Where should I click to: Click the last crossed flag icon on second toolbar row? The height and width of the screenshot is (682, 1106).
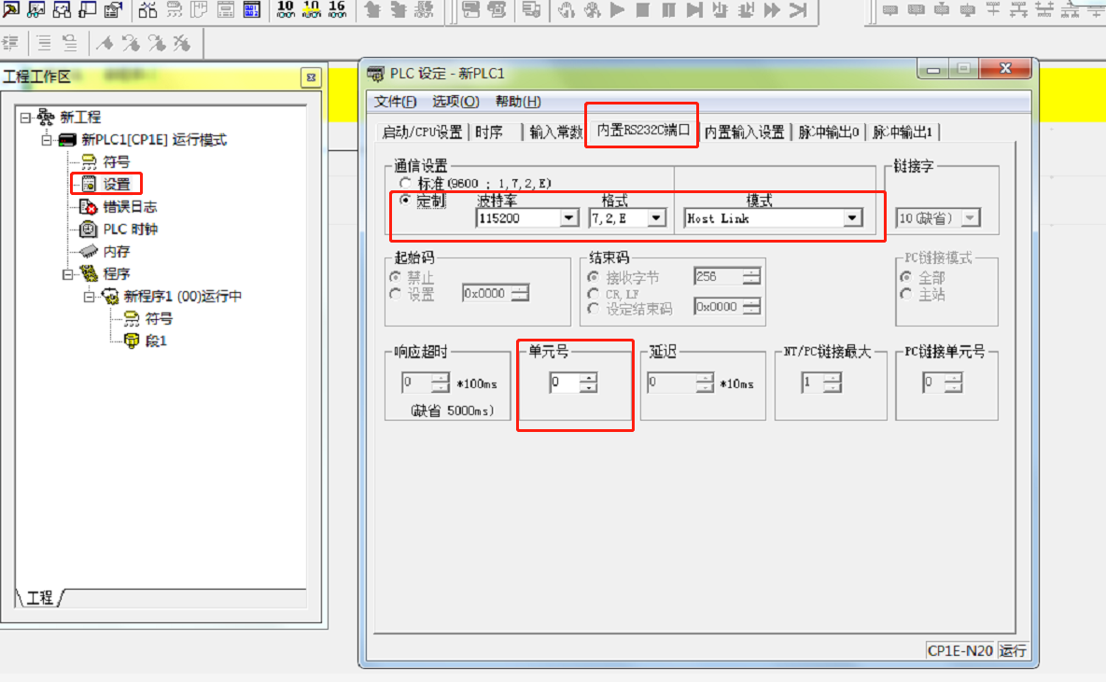point(182,43)
